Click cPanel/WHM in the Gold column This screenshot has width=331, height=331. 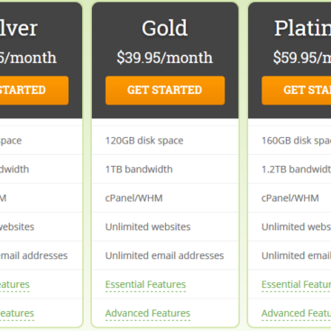pos(133,198)
